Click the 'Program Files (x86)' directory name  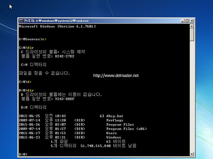pyautogui.click(x=127, y=129)
